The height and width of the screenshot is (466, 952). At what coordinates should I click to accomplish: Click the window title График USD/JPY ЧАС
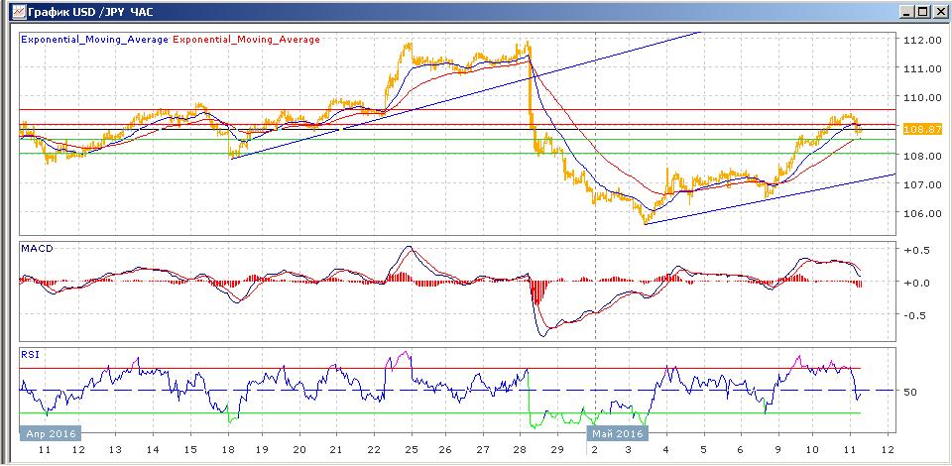click(x=90, y=12)
